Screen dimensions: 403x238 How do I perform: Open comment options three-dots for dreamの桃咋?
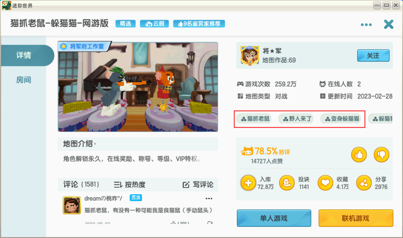click(x=209, y=199)
